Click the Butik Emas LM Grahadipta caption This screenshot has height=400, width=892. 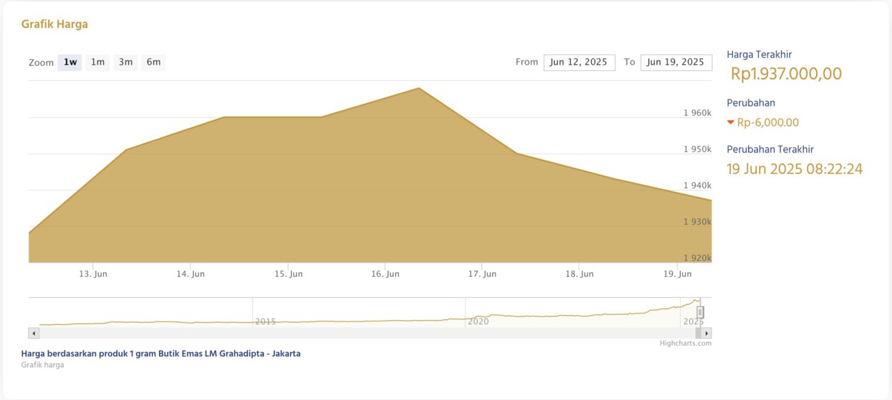(x=161, y=353)
